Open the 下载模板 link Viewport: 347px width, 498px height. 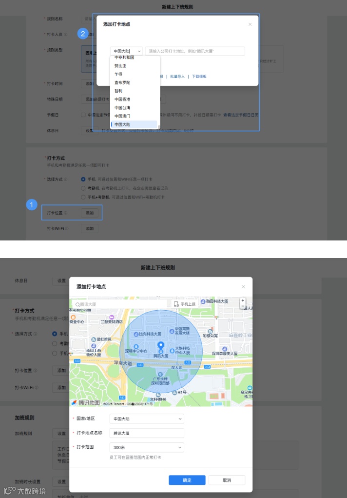[199, 77]
